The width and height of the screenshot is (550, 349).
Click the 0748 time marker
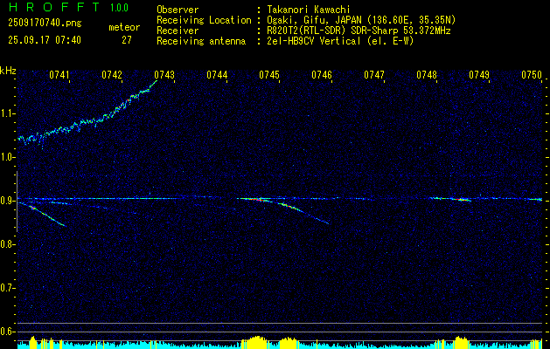(427, 74)
